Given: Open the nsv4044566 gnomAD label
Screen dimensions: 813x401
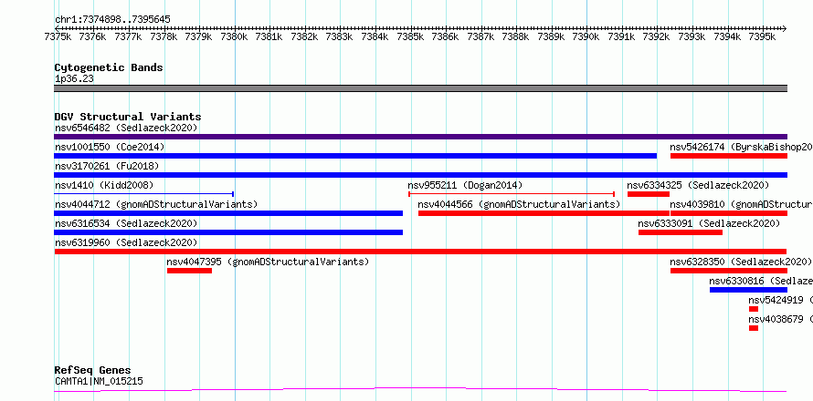Looking at the screenshot, I should 519,204.
